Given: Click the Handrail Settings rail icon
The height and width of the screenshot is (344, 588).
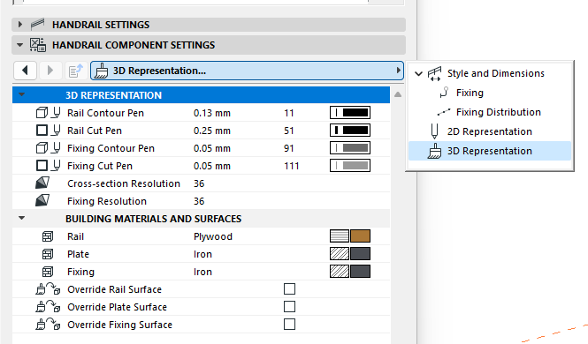Looking at the screenshot, I should [37, 25].
